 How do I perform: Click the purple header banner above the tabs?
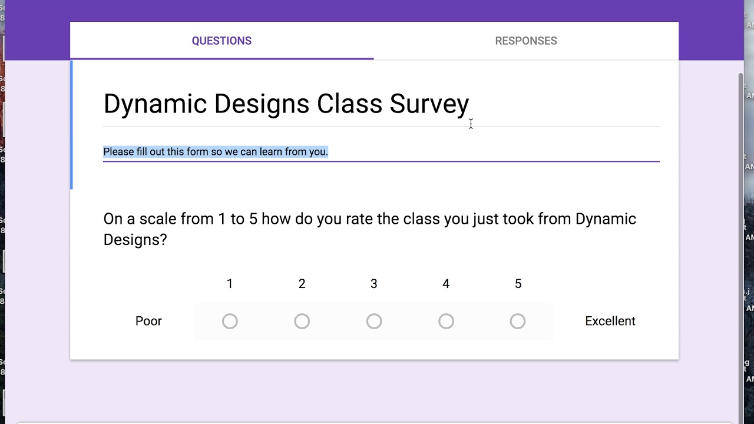pos(377,11)
